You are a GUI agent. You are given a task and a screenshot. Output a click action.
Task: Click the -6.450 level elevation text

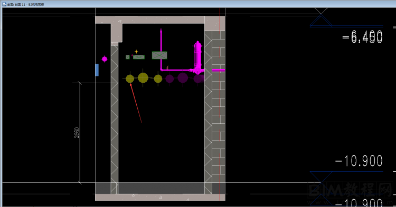pyautogui.click(x=362, y=37)
